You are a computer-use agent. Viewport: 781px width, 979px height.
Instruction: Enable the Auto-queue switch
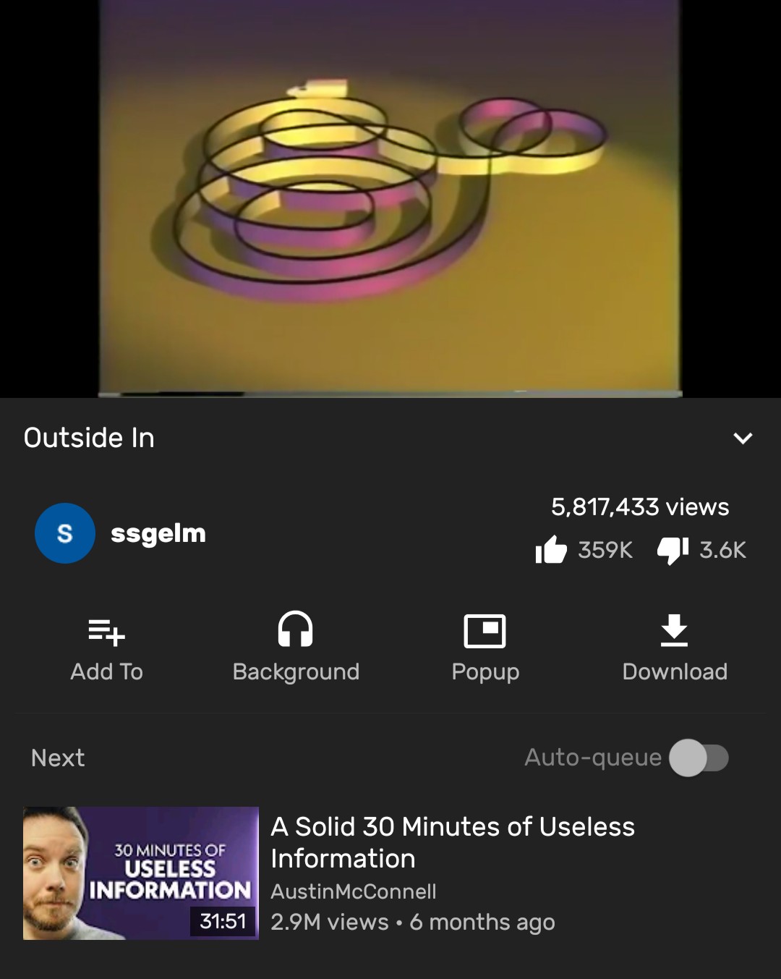(699, 758)
